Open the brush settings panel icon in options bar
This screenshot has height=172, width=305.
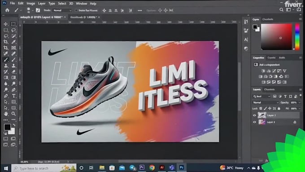pyautogui.click(x=38, y=10)
